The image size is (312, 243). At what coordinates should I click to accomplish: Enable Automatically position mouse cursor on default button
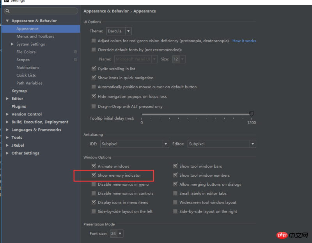[94, 87]
